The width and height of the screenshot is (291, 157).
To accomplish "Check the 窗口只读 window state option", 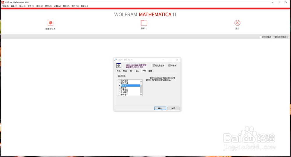I will tap(120, 83).
